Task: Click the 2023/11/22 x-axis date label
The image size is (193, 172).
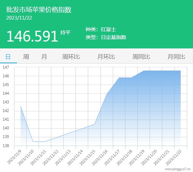Action: [x=173, y=158]
